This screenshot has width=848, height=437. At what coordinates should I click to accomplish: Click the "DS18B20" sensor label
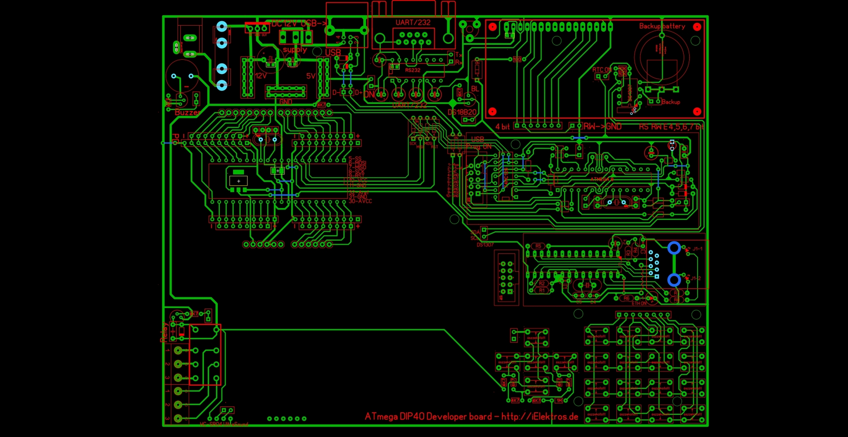(x=462, y=112)
